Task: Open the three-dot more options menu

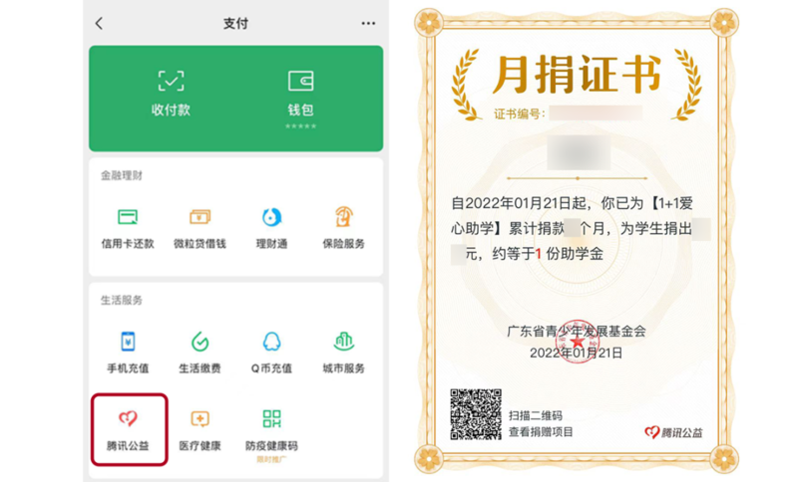Action: point(368,23)
